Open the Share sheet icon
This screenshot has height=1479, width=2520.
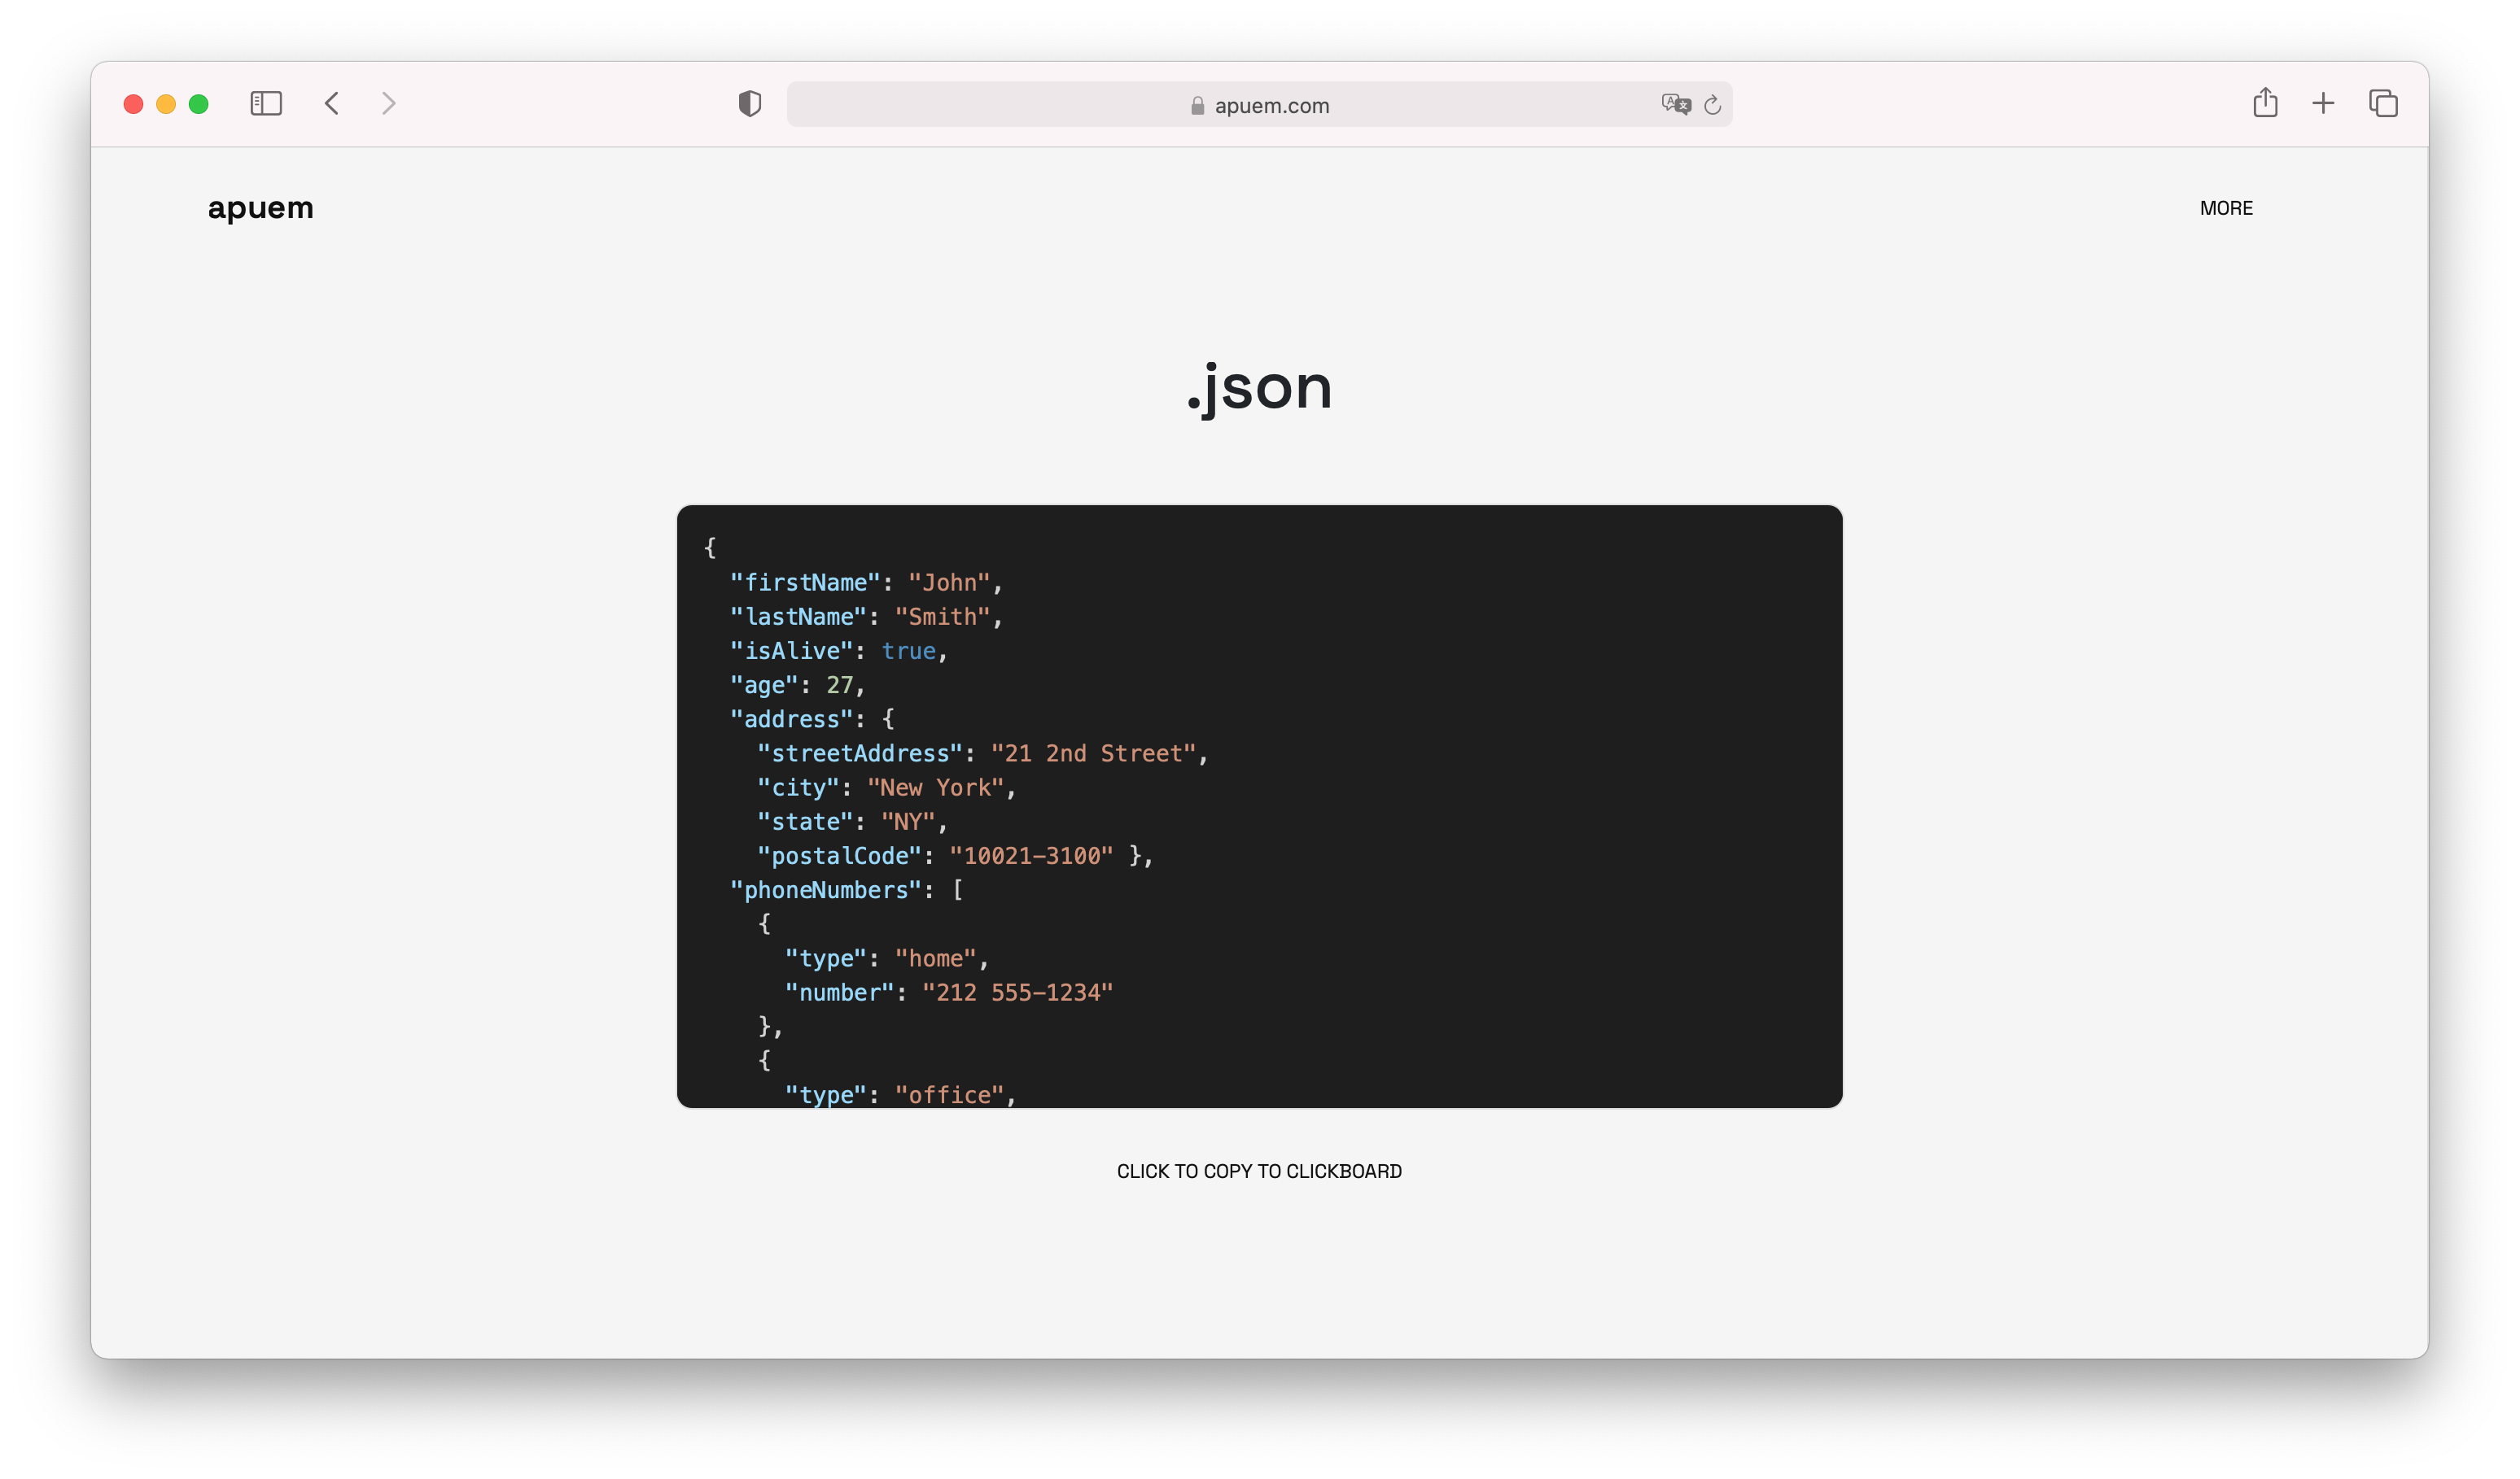pyautogui.click(x=2265, y=103)
